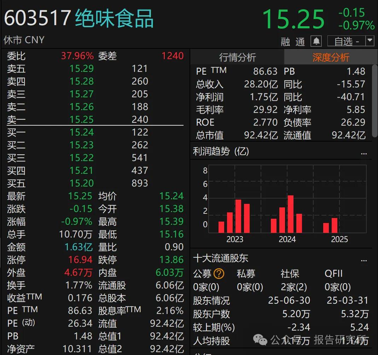Click the ellipsis icon above the profit bars
This screenshot has width=378, height=355.
(364, 153)
